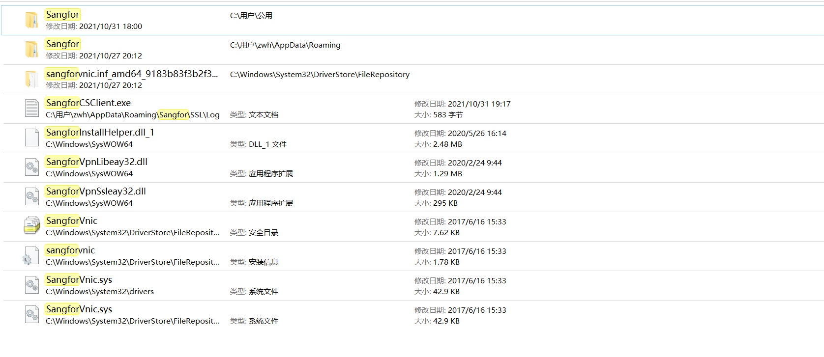824x357 pixels.
Task: Select the sangforvnic.inf_amd64_9183b83f3b2f3... folder name
Action: (132, 74)
